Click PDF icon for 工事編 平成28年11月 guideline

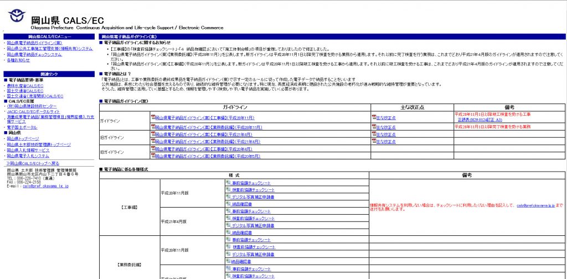[153, 117]
